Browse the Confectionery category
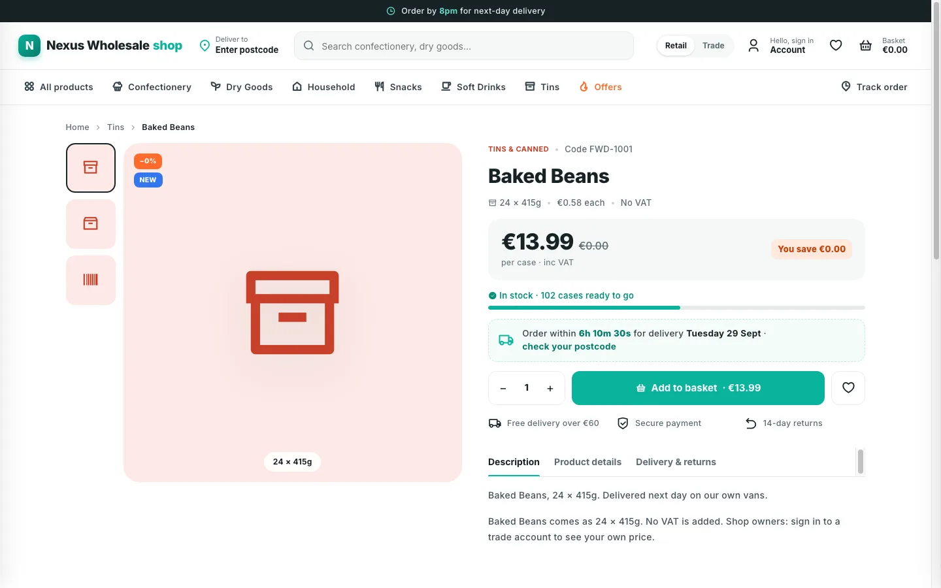The image size is (941, 588). pyautogui.click(x=152, y=87)
